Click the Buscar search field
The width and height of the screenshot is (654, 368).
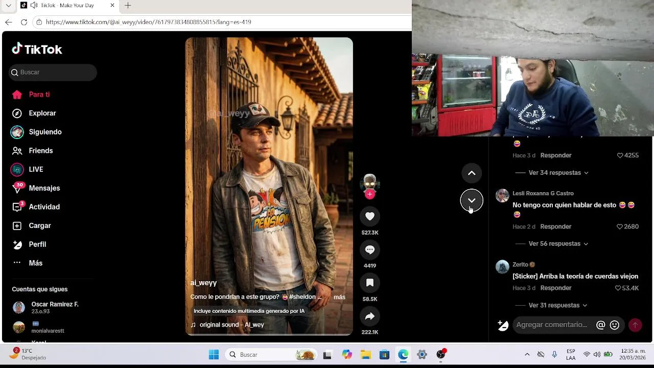[x=53, y=72]
